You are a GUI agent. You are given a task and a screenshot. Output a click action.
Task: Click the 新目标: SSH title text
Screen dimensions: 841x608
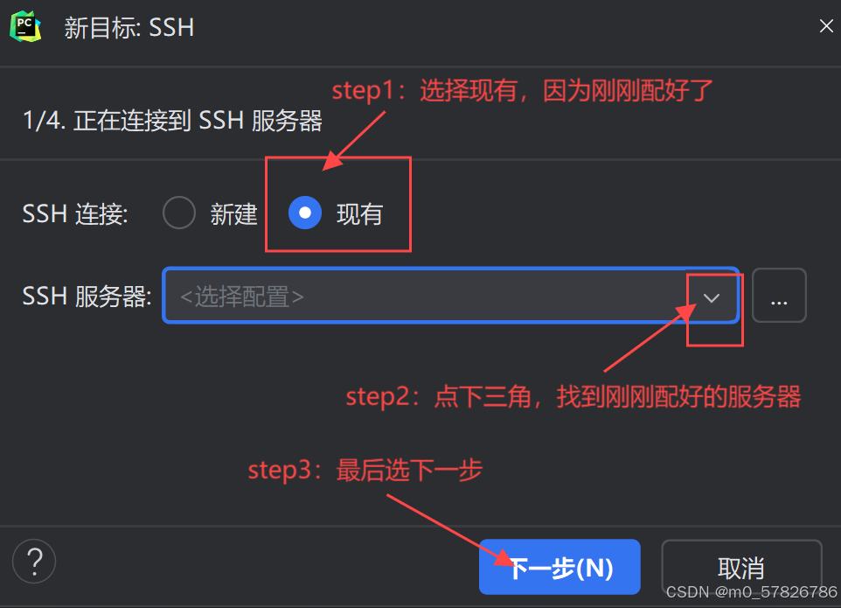(129, 27)
